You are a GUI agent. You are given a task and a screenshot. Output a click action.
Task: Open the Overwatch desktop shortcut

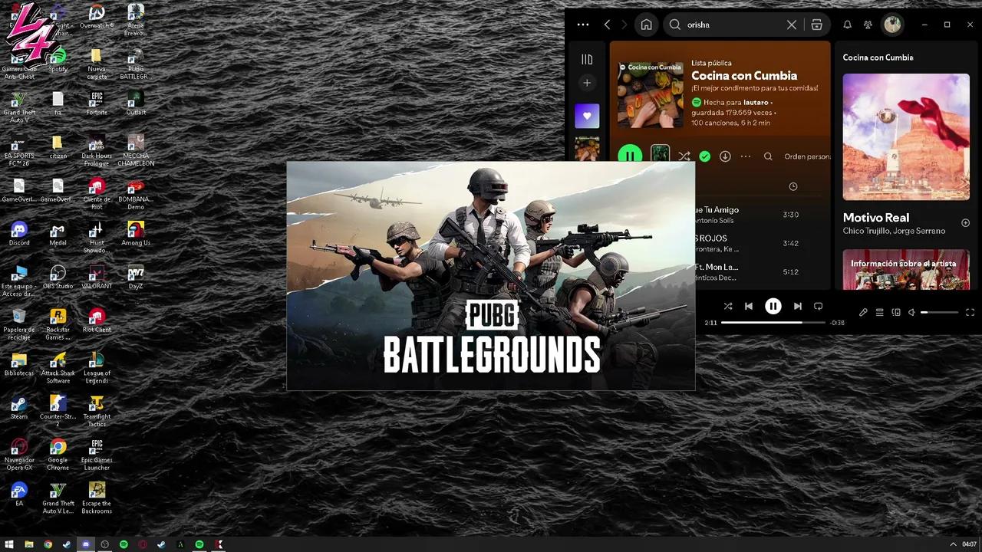[x=97, y=17]
